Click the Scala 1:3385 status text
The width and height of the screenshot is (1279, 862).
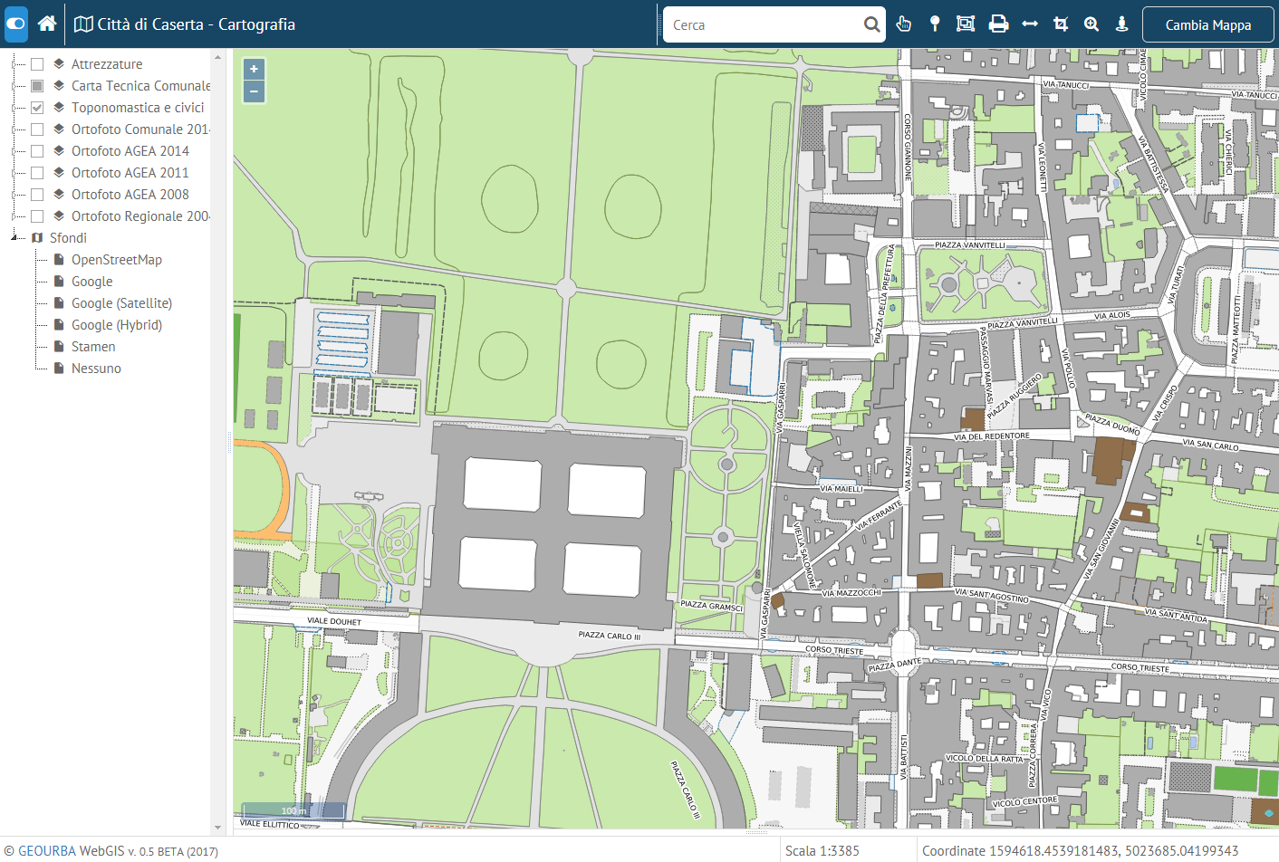[822, 851]
